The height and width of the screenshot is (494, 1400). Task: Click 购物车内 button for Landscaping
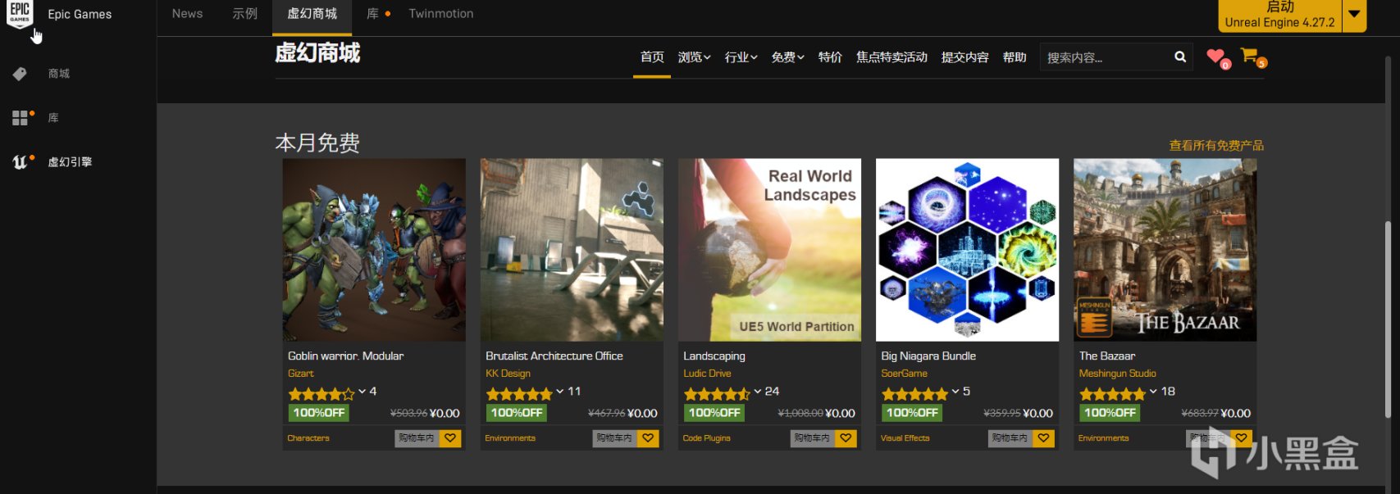[812, 438]
